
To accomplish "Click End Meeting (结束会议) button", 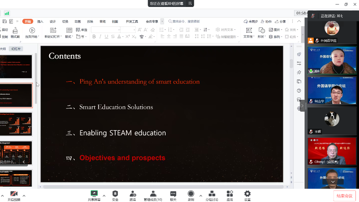I will pyautogui.click(x=344, y=196).
